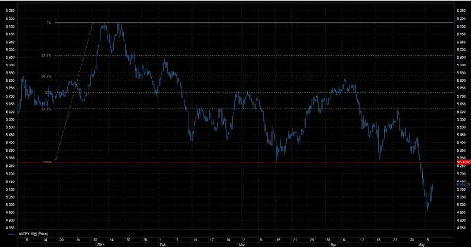Click 5 900 on the left price axis

pos(10,65)
